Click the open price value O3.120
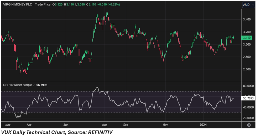 click(58, 4)
